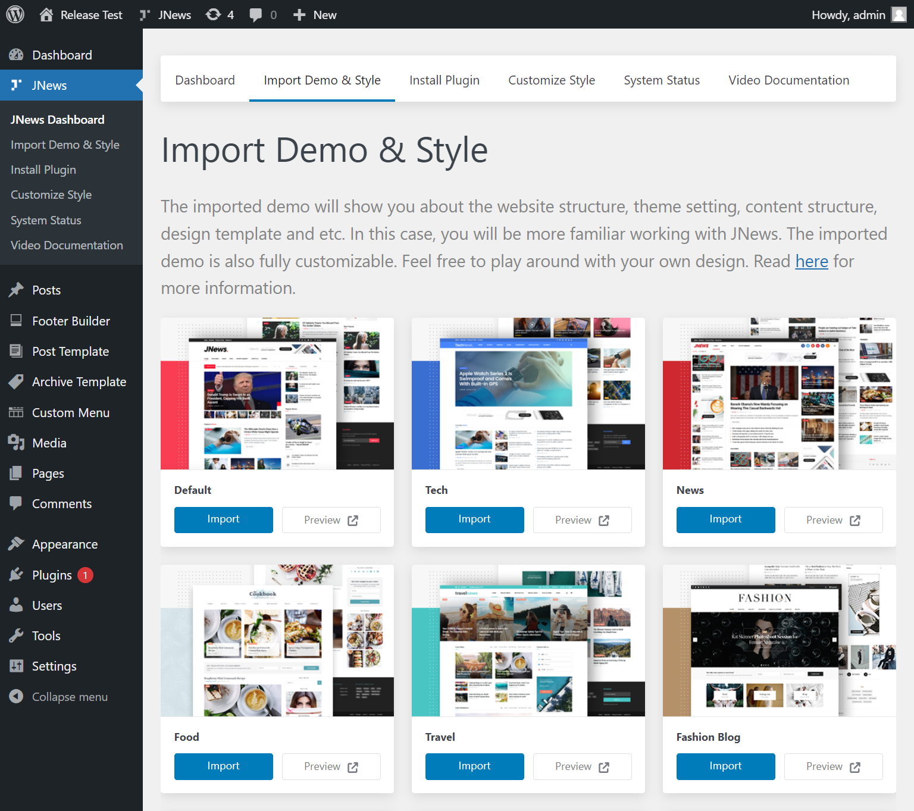This screenshot has height=811, width=914.
Task: Click the Posts pin icon
Action: (16, 290)
